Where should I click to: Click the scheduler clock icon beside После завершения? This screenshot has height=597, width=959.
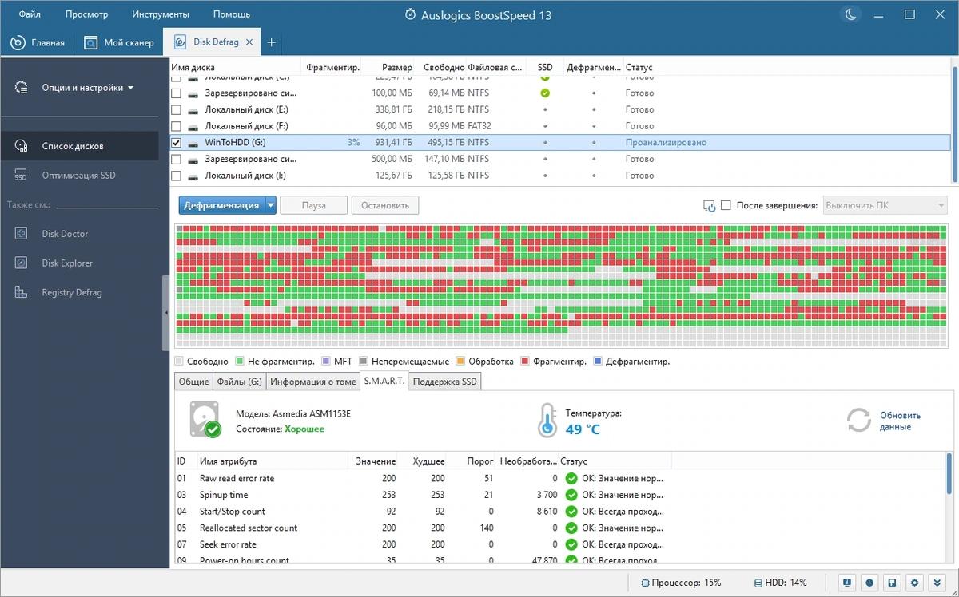tap(709, 206)
